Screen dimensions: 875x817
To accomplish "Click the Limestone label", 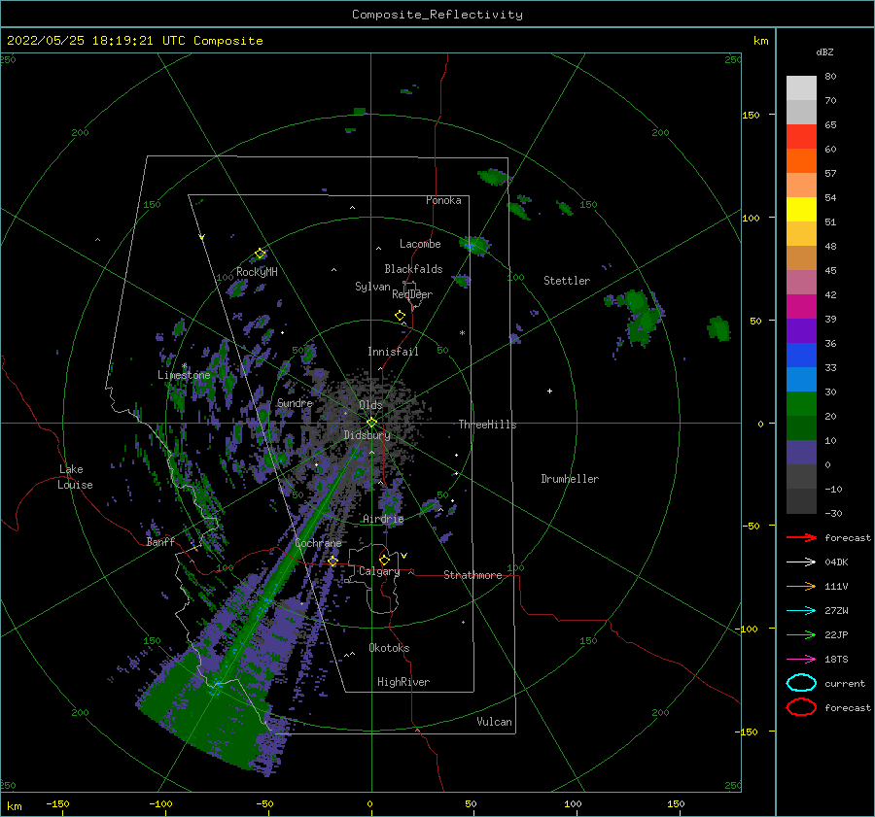I will pyautogui.click(x=184, y=375).
